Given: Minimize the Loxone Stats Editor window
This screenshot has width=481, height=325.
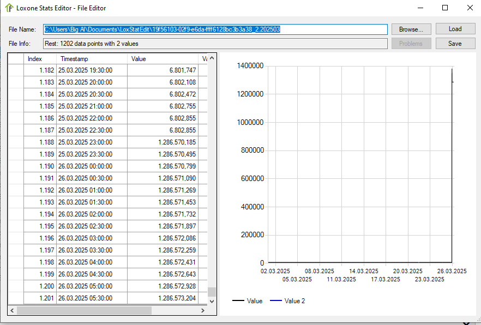Looking at the screenshot, I should [420, 8].
